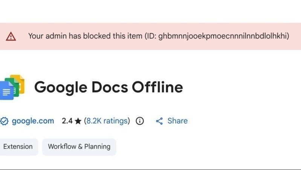
Task: Open the 8.2K ratings link
Action: pos(107,121)
